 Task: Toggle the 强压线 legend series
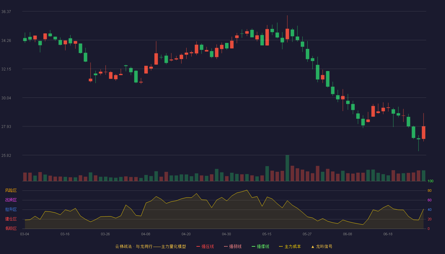[x=205, y=246]
